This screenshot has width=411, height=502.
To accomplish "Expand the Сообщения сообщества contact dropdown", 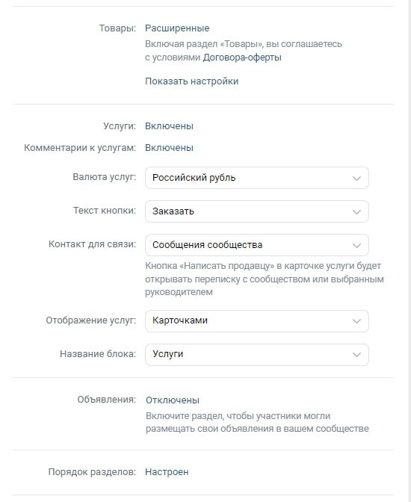I will click(x=257, y=245).
